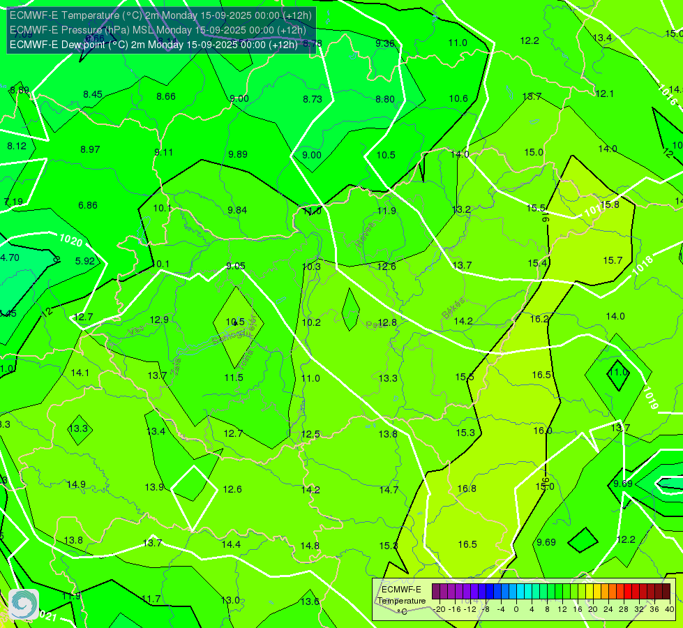683x628 pixels.
Task: Click the 16.2 temperature value
Action: (x=539, y=319)
